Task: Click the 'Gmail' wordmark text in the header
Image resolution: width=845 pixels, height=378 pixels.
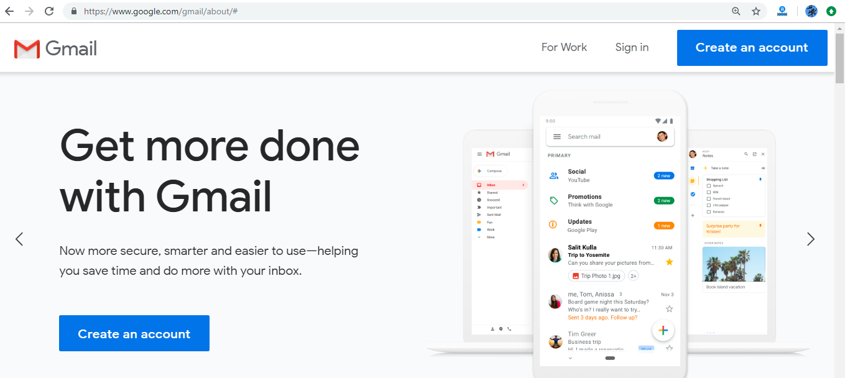Action: (x=71, y=48)
